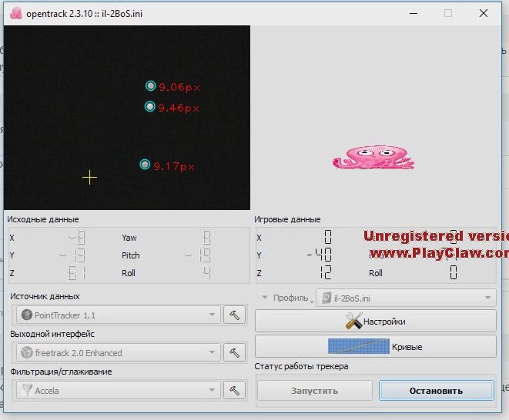Click the Статус работы трекера label
509x420 pixels.
[x=301, y=366]
